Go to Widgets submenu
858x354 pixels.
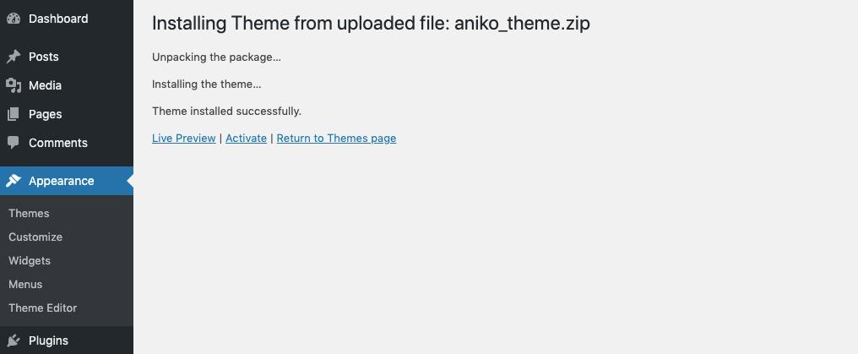point(30,261)
